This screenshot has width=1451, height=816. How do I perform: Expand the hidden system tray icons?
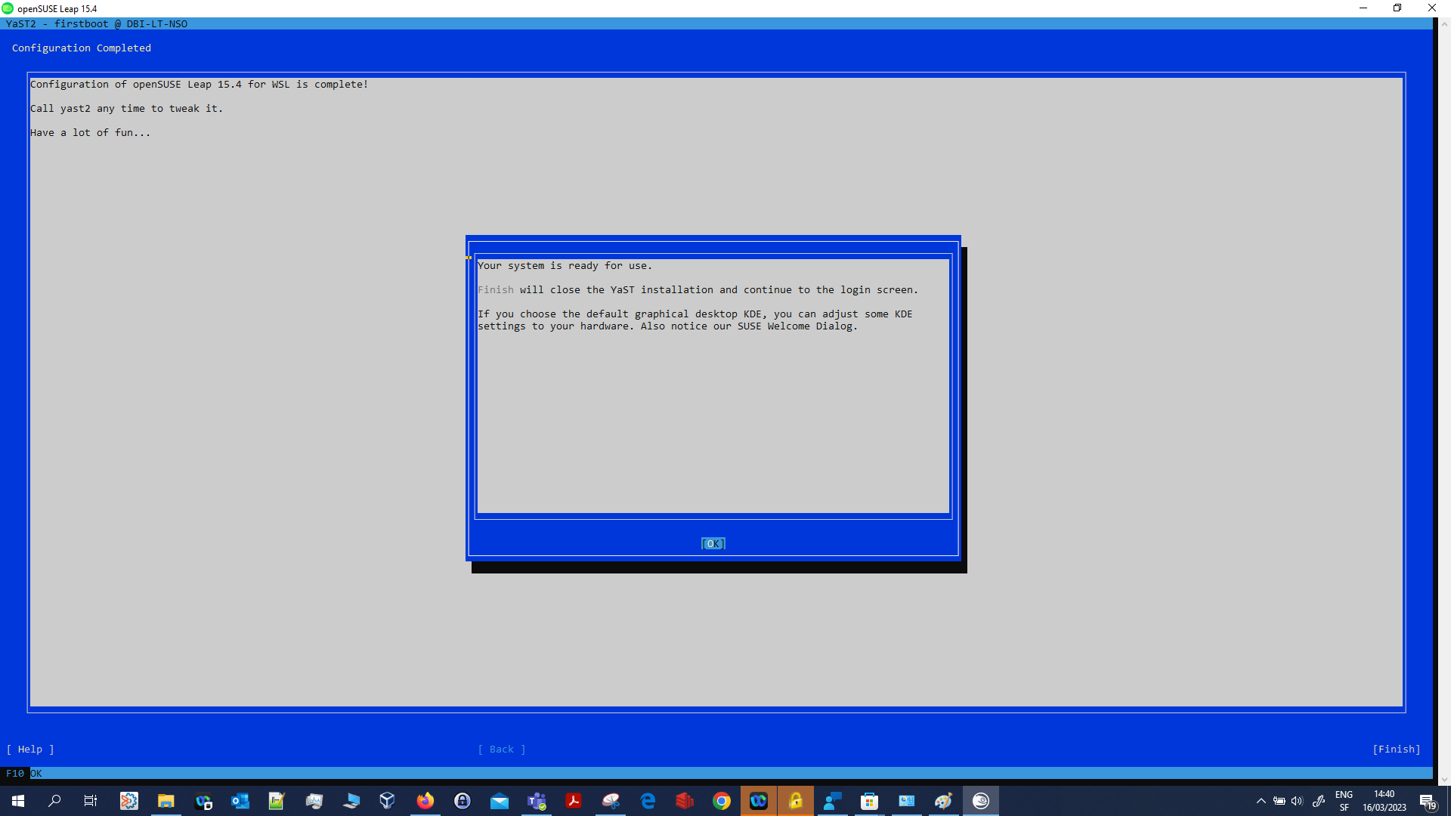coord(1261,801)
